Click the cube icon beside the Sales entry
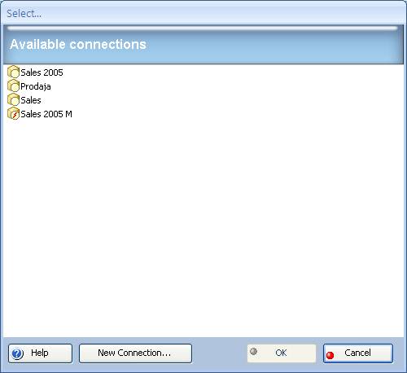The width and height of the screenshot is (407, 373). [13, 100]
